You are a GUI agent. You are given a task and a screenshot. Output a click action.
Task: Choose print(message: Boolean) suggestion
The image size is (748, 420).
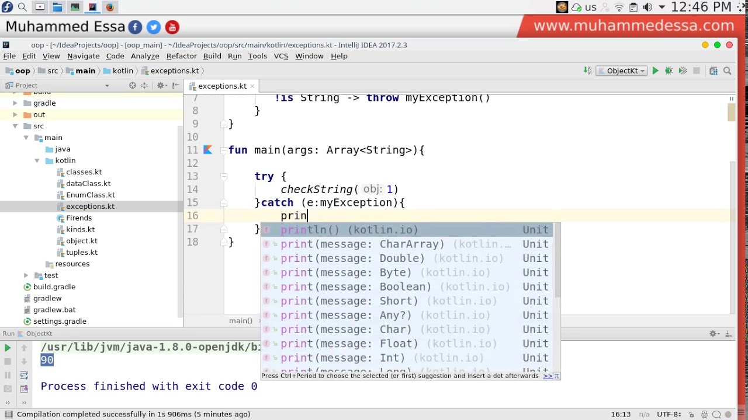[x=407, y=287]
